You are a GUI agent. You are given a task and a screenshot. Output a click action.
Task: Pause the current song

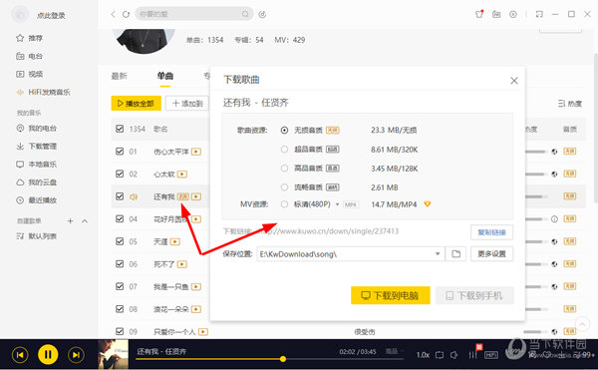[48, 354]
